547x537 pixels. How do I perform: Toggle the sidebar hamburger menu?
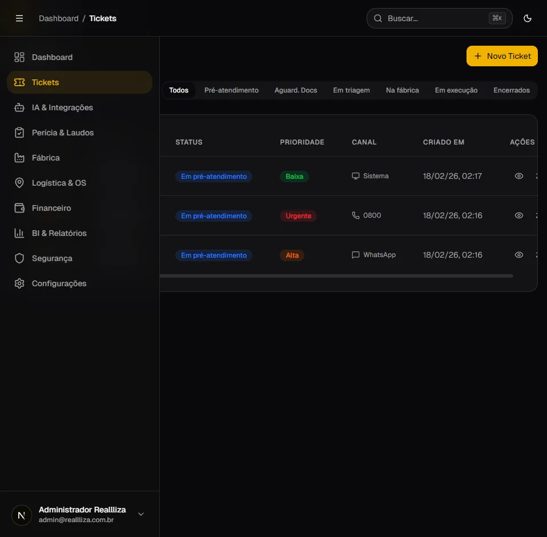[x=19, y=18]
